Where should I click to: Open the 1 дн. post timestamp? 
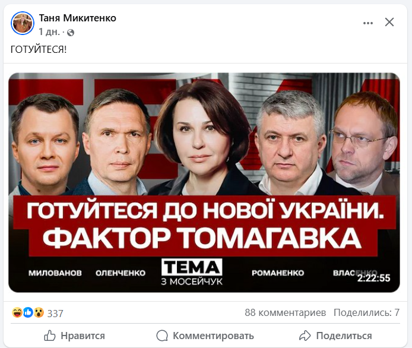[x=49, y=32]
